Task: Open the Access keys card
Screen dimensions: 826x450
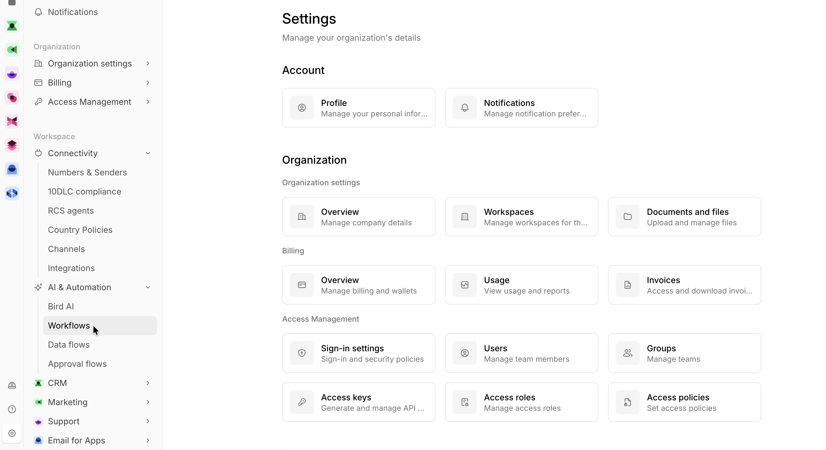Action: pyautogui.click(x=358, y=402)
